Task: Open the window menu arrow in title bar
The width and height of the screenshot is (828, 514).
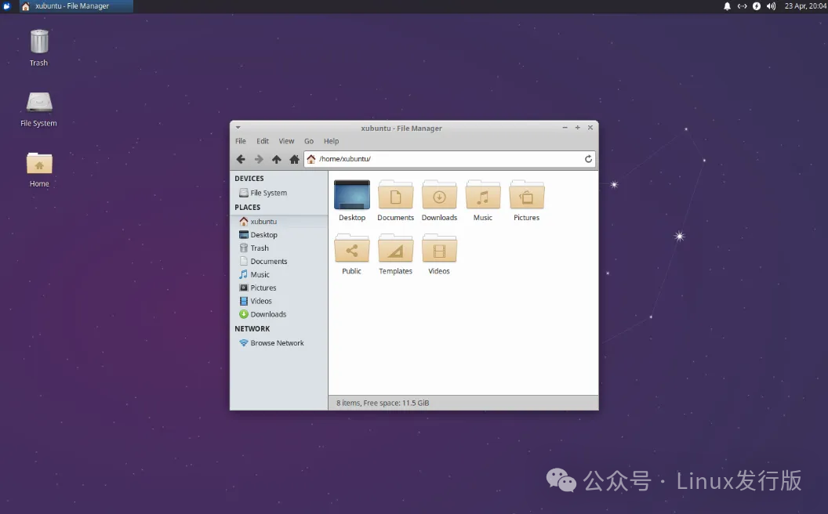Action: (238, 128)
